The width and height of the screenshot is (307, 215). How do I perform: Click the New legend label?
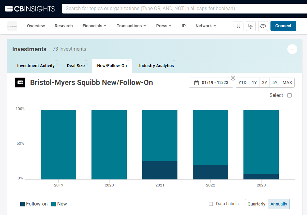pos(62,204)
